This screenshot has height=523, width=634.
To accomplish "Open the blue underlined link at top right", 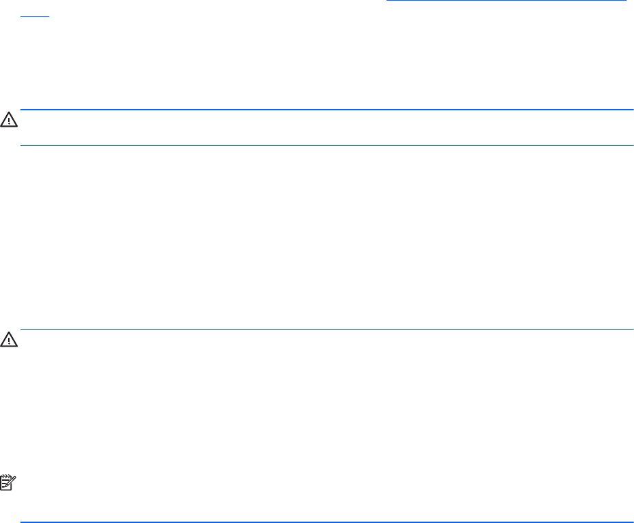I will click(x=506, y=2).
